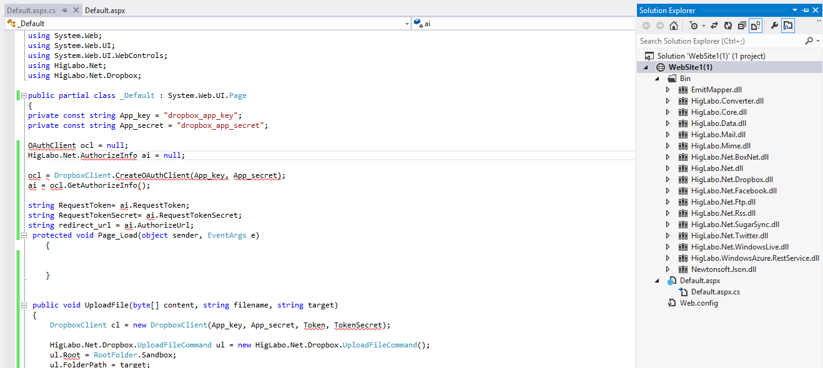Expand the EmitMapper.dll node

pyautogui.click(x=668, y=90)
